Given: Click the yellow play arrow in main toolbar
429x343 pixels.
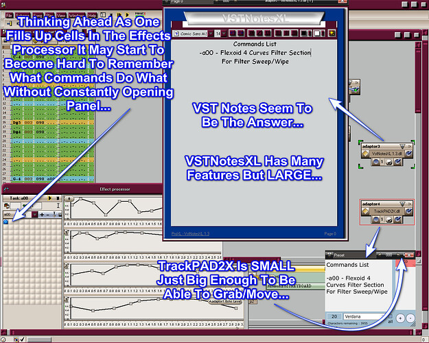Looking at the screenshot, I should click(127, 15).
